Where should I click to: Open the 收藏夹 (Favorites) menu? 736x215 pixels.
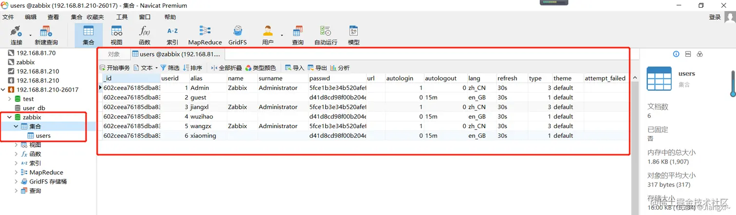click(x=95, y=17)
